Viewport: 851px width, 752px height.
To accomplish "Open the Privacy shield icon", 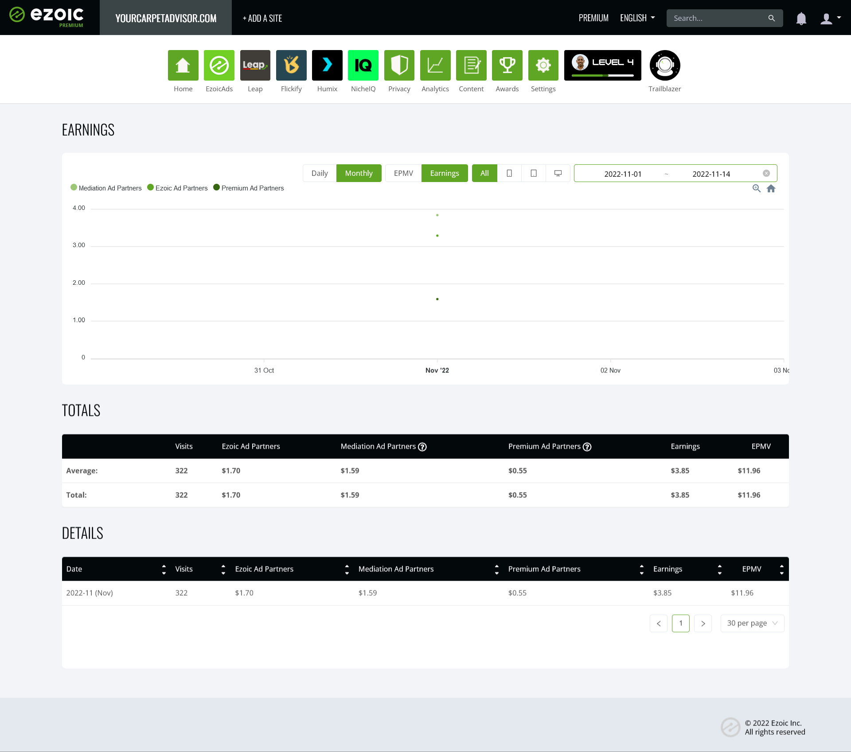I will click(399, 65).
